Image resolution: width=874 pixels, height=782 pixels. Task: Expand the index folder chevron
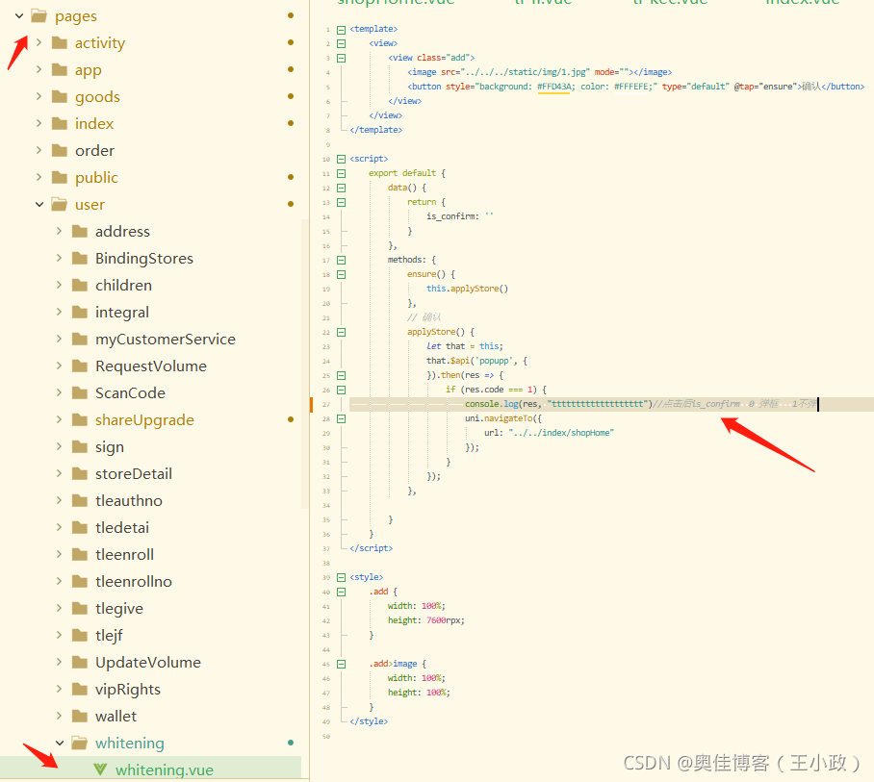[39, 123]
